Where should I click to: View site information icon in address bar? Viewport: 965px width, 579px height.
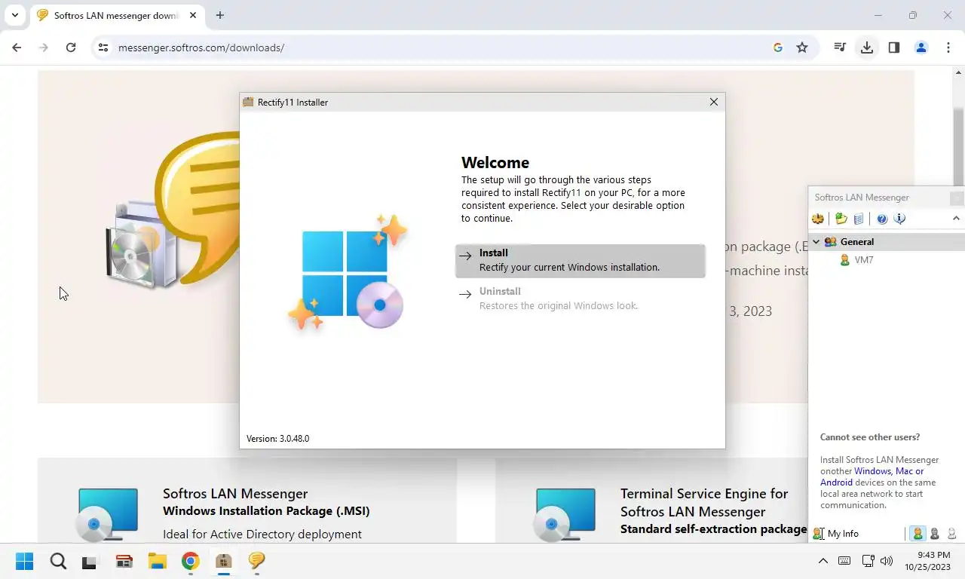(103, 47)
